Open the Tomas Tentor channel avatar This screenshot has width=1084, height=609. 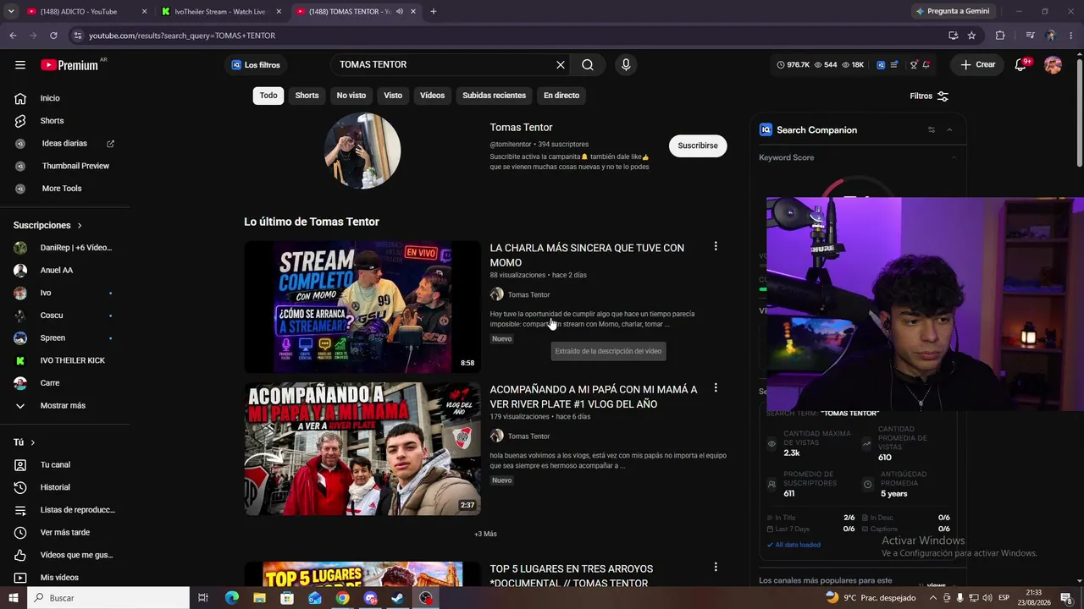(362, 151)
